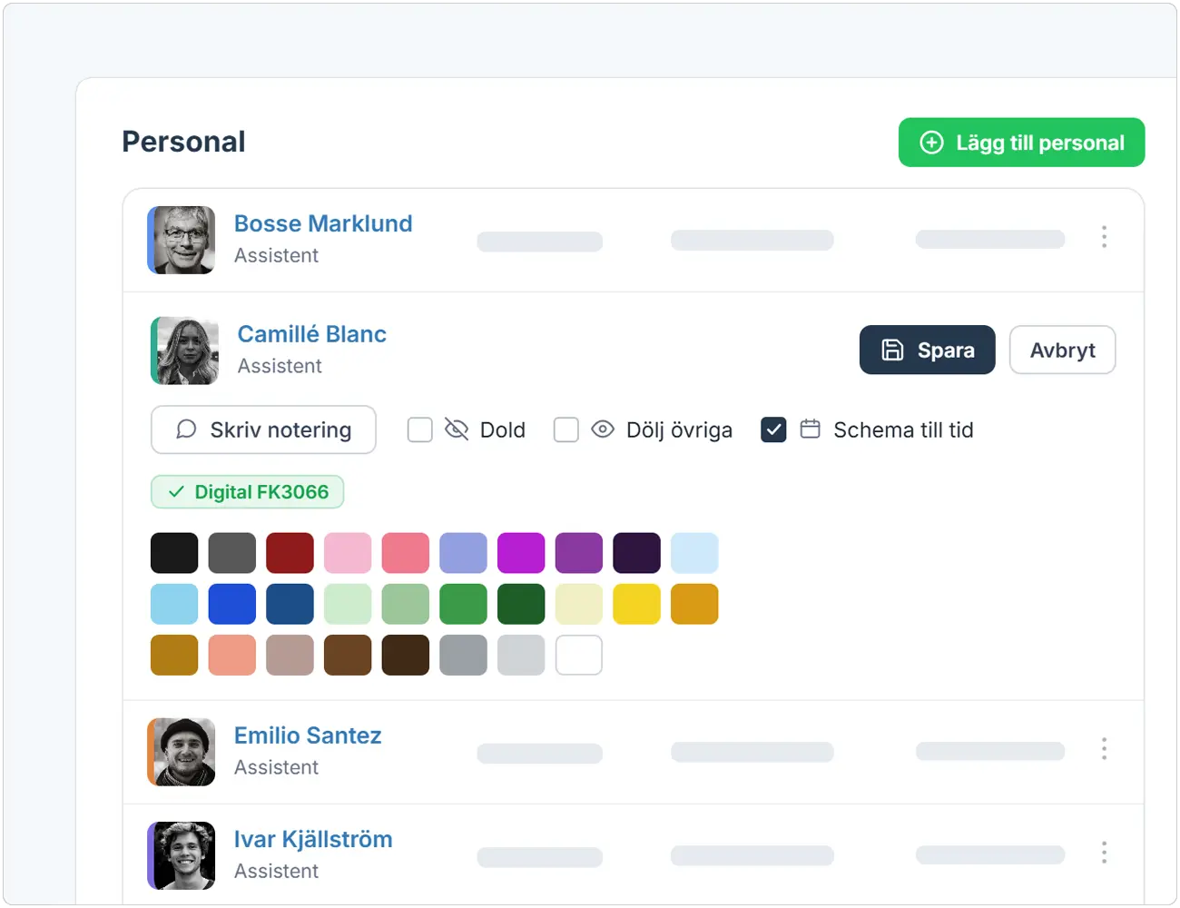
Task: Open the three-dot menu for Ivar Kjällström
Action: (1104, 853)
